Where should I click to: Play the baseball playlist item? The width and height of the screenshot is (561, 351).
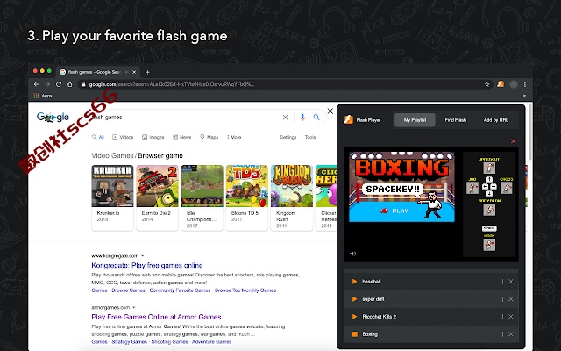point(354,282)
